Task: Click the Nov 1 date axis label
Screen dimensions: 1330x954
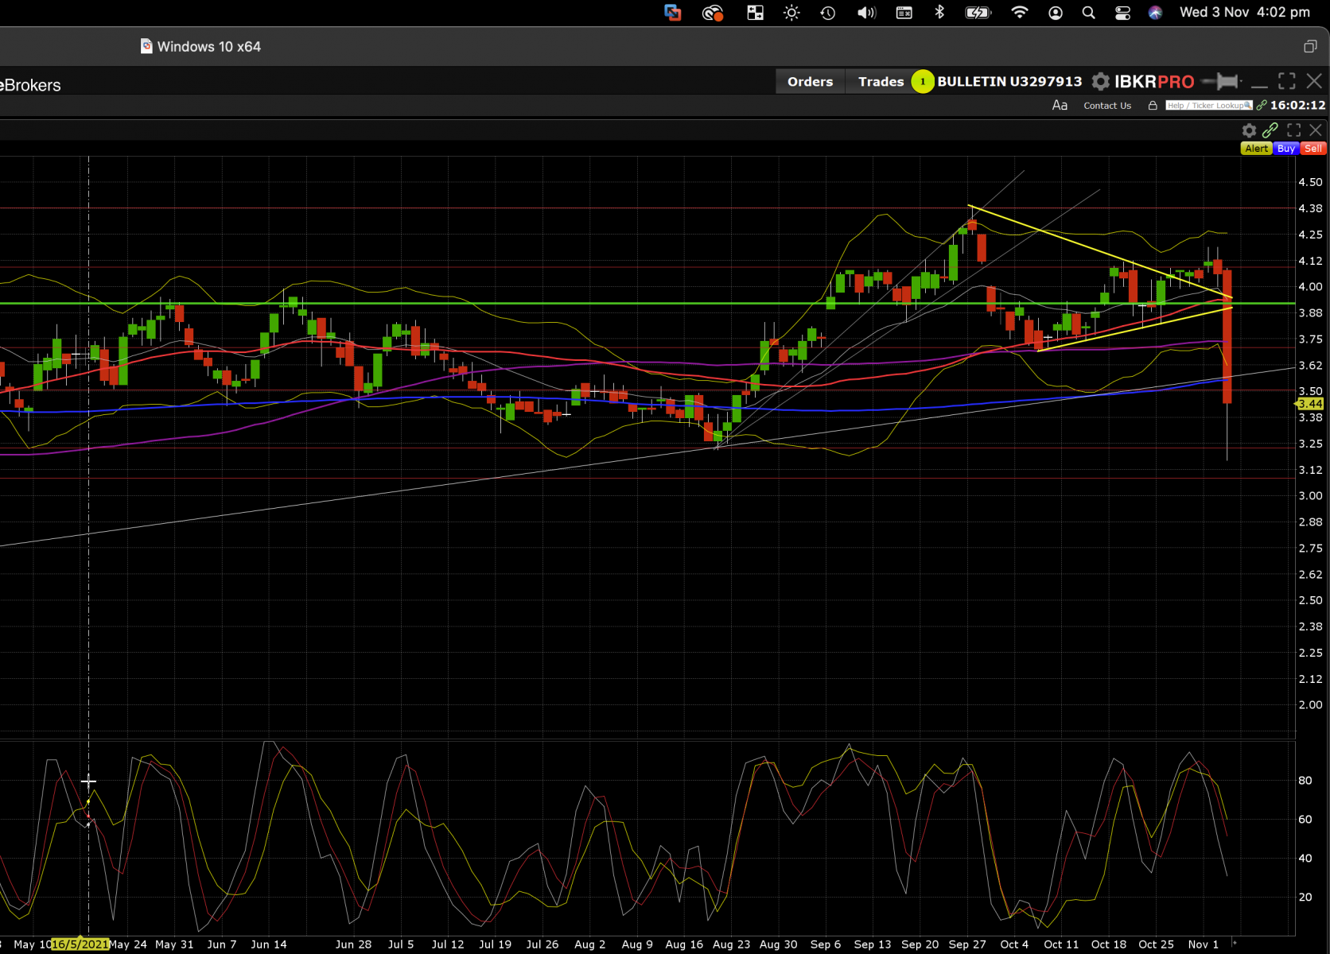Action: pyautogui.click(x=1204, y=944)
